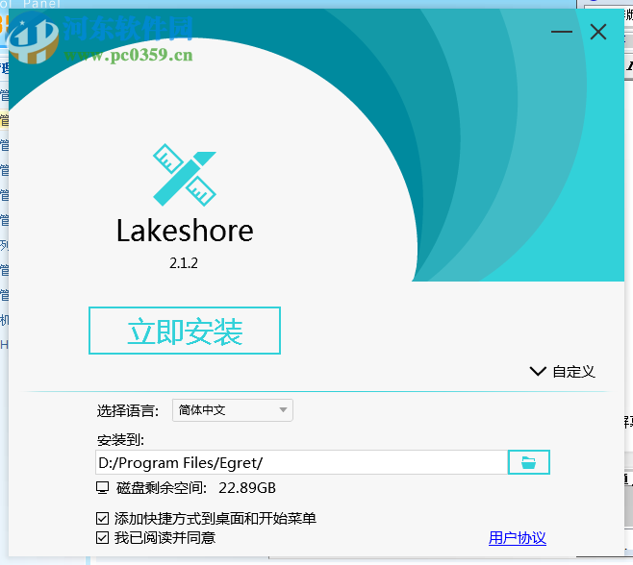
Task: Click the 立即安装 install button
Action: 185,331
